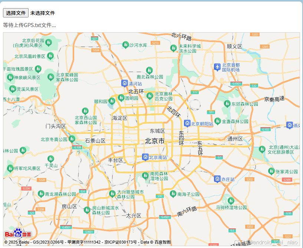Click the 南海子公园 marker icon
This screenshot has width=303, height=248.
(173, 194)
